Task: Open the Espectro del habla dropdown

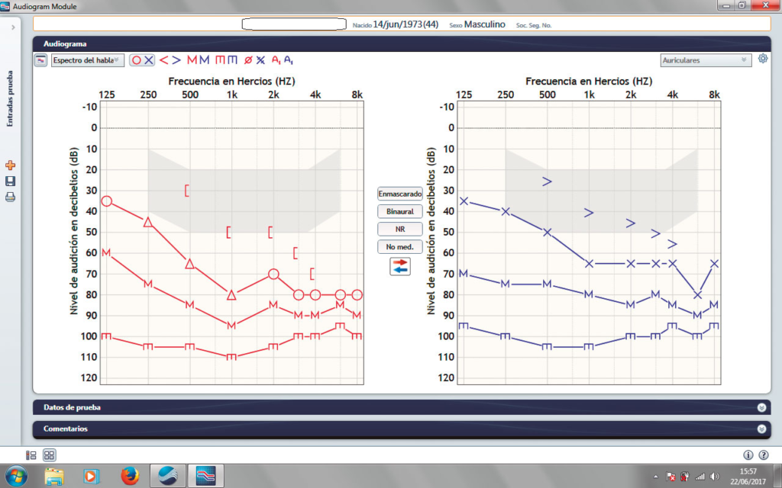Action: pyautogui.click(x=86, y=60)
